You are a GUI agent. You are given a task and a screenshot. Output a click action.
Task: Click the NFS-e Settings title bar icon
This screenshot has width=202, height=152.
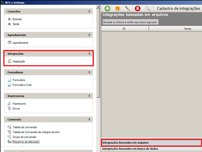[x=2, y=2]
